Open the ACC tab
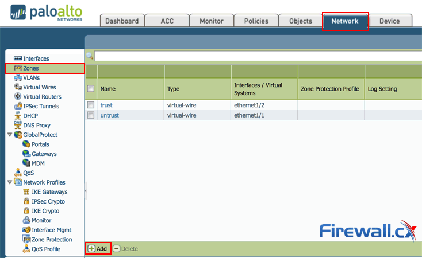This screenshot has height=258, width=422. (x=167, y=21)
